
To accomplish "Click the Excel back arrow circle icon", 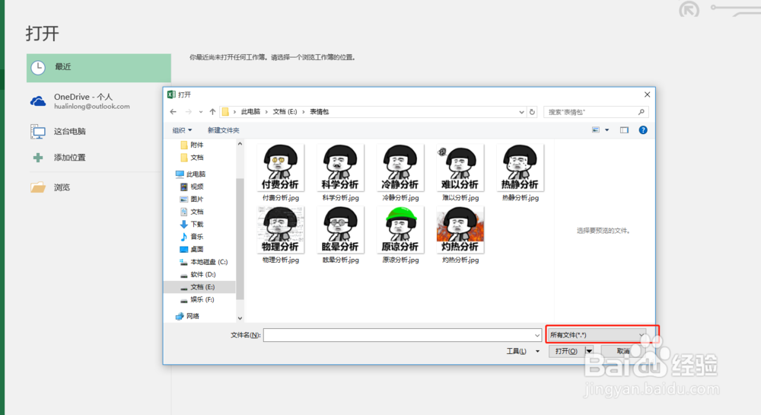I will pos(689,9).
